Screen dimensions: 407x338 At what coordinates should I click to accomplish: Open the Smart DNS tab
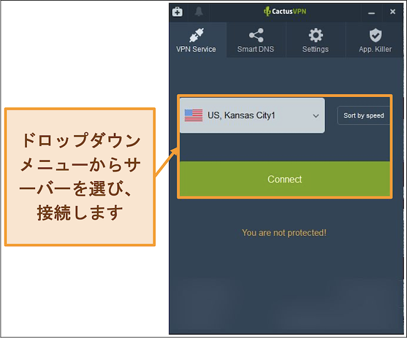(255, 40)
